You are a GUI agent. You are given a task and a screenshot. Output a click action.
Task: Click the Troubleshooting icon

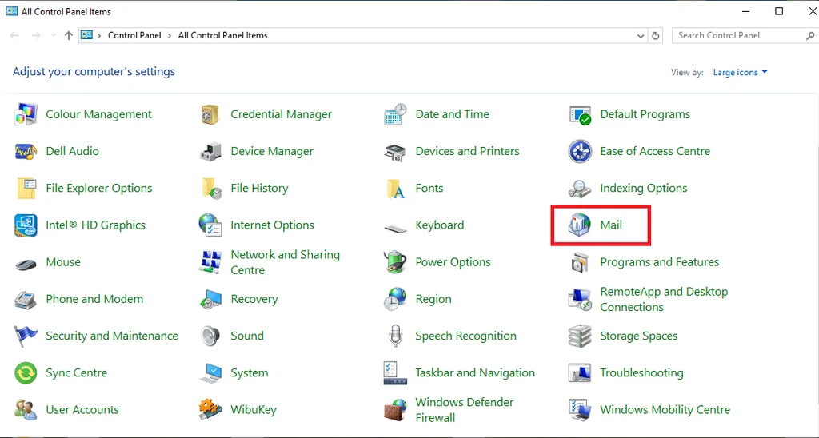click(580, 373)
